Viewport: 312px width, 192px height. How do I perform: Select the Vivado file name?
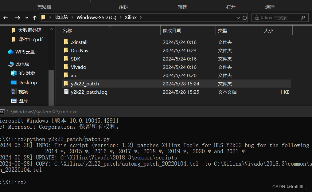(x=79, y=67)
